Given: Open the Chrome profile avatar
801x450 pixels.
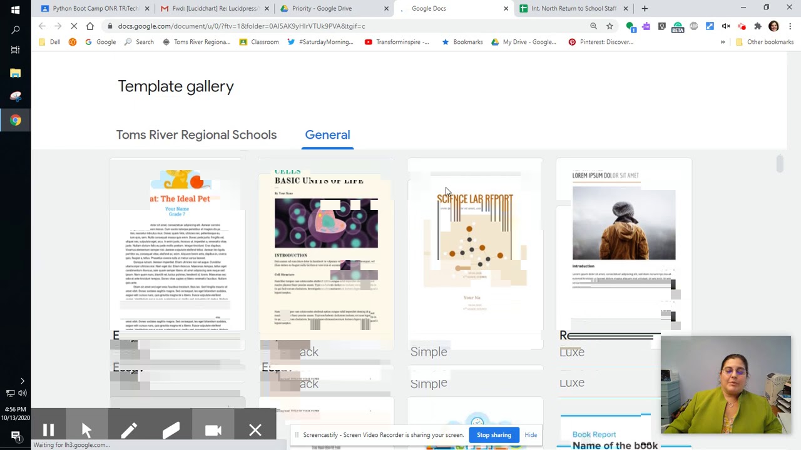Looking at the screenshot, I should pyautogui.click(x=774, y=26).
